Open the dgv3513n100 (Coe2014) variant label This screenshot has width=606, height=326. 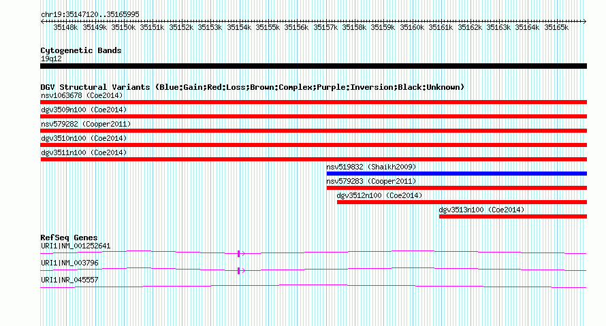(481, 210)
